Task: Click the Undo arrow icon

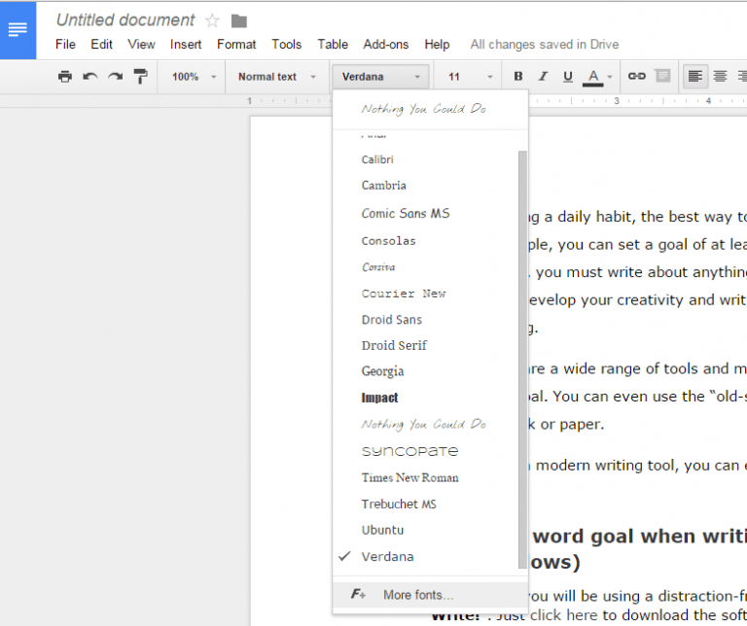Action: point(90,77)
